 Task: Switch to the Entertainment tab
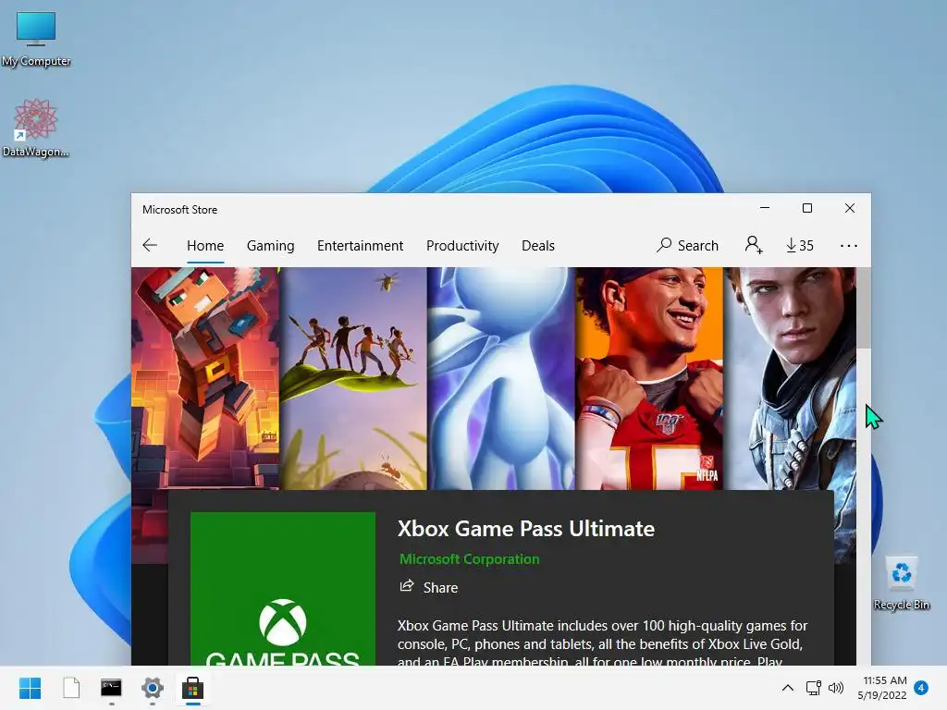[x=360, y=246]
